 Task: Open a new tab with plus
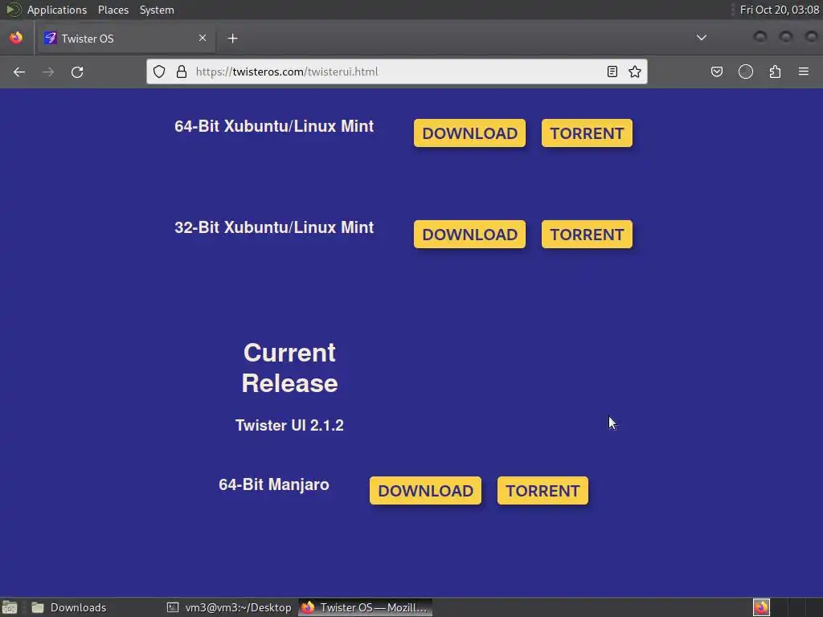point(232,39)
